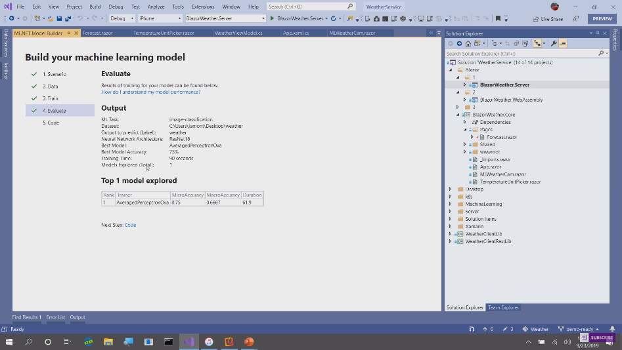This screenshot has height=350, width=622.
Task: Click the Properties wrench icon in Solution Explorer
Action: 554,43
